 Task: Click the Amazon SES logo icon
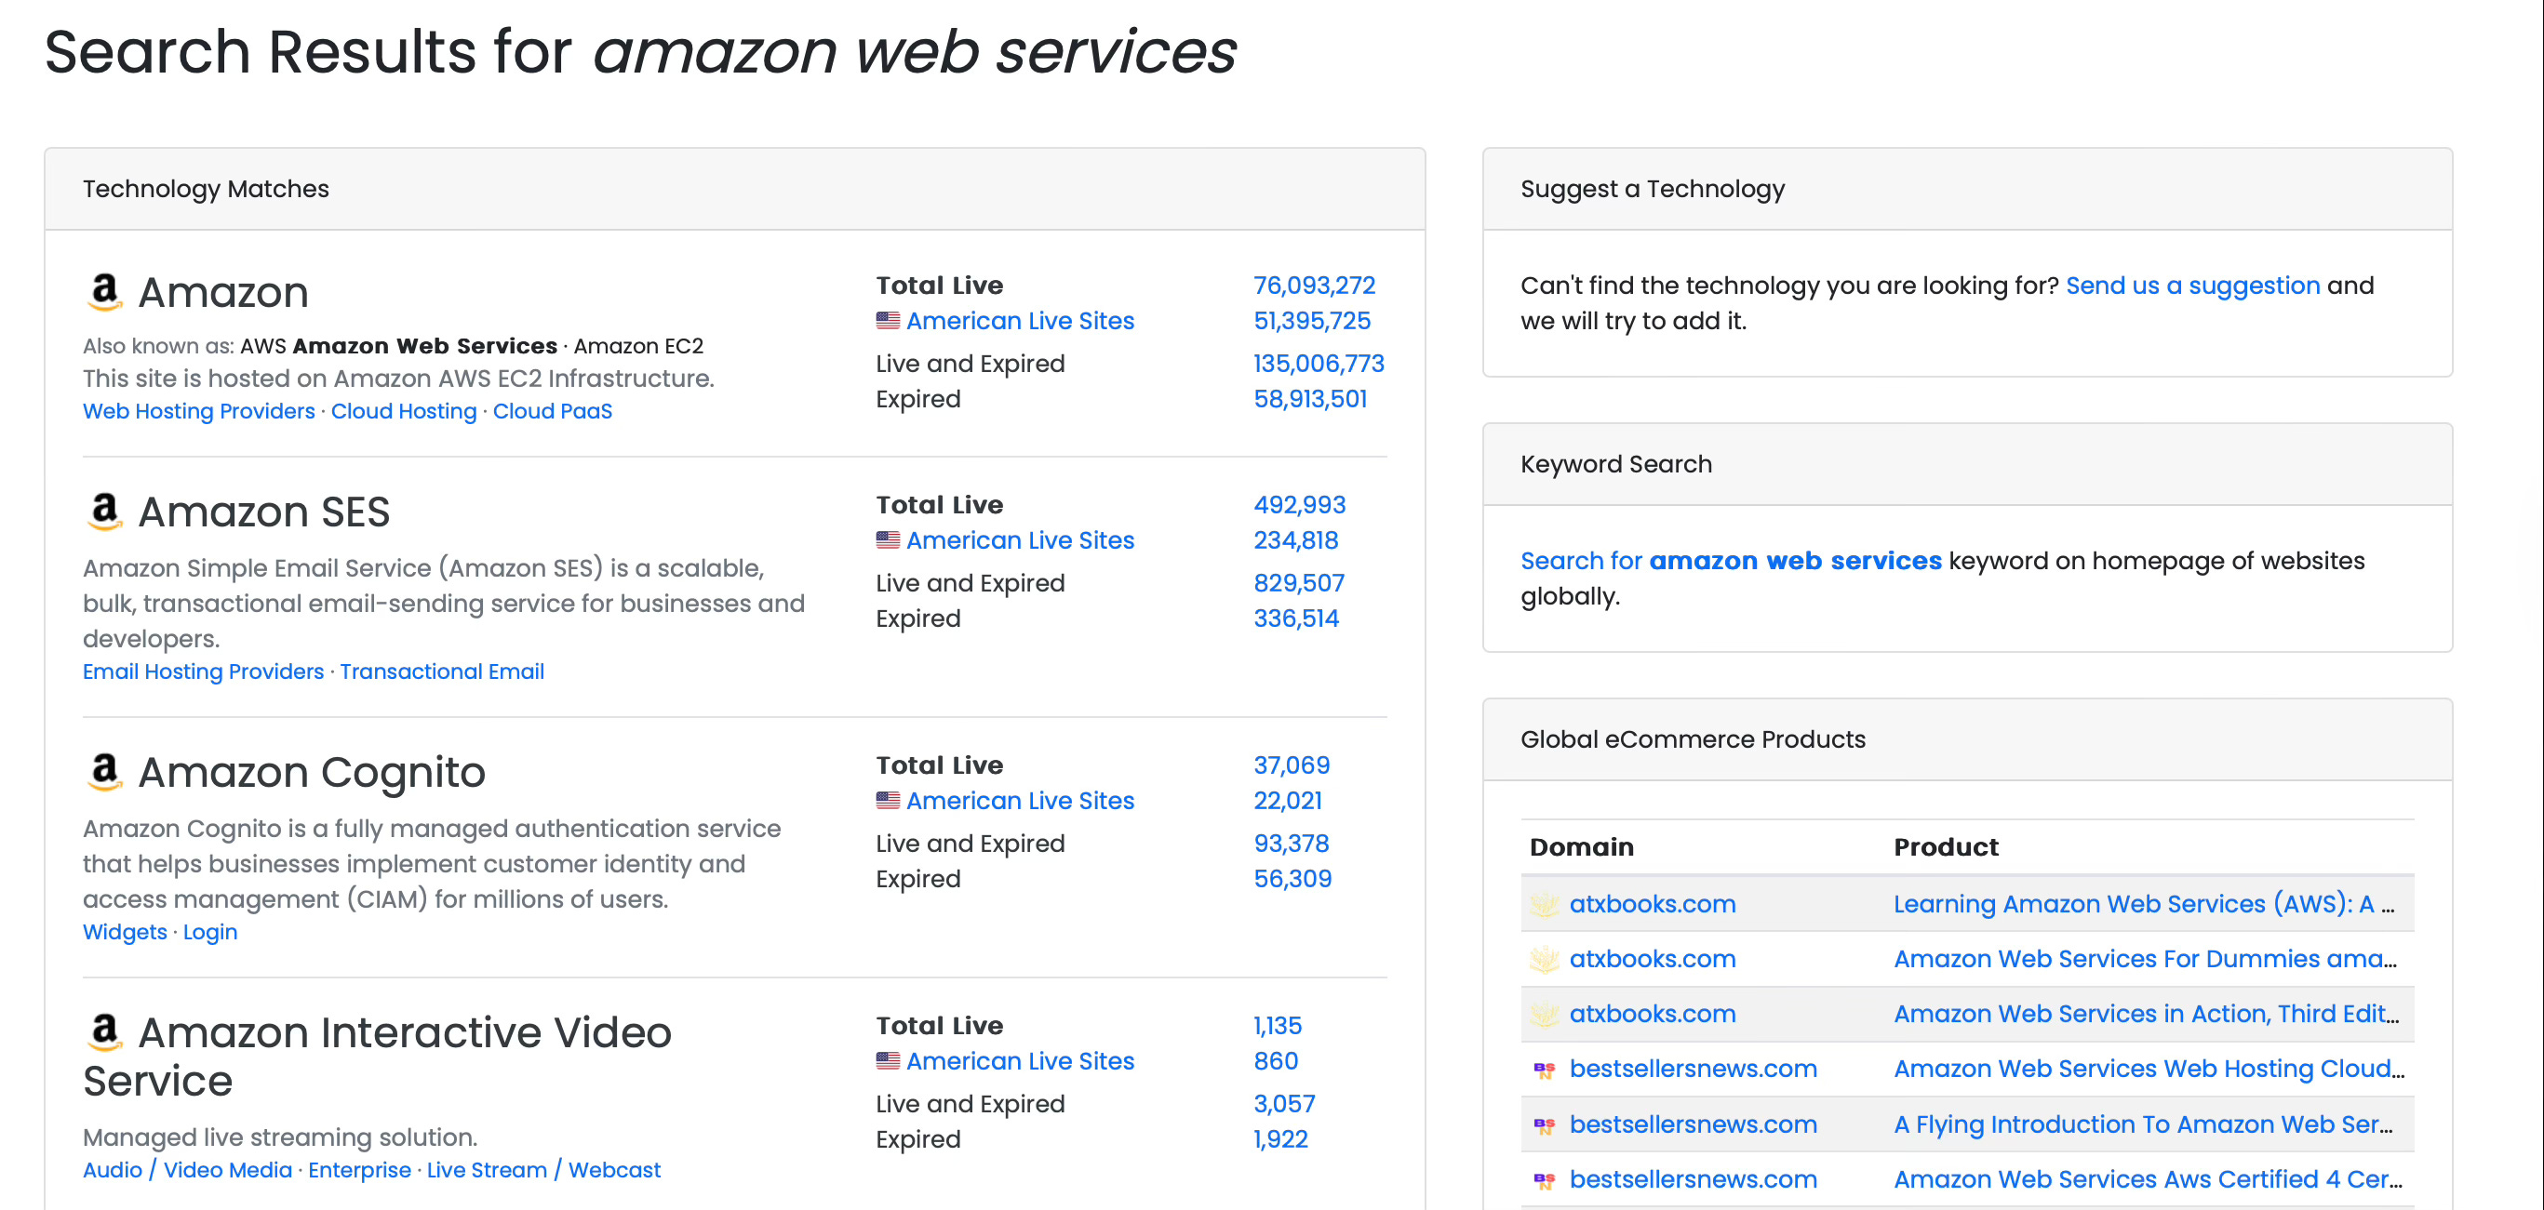[103, 512]
